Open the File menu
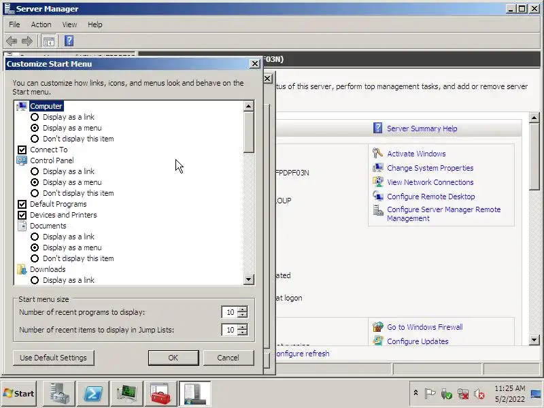Image resolution: width=544 pixels, height=408 pixels. pos(14,24)
